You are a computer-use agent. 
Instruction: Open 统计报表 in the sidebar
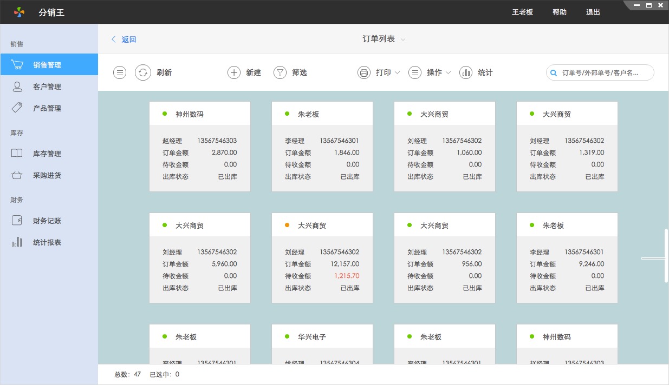[x=47, y=242]
